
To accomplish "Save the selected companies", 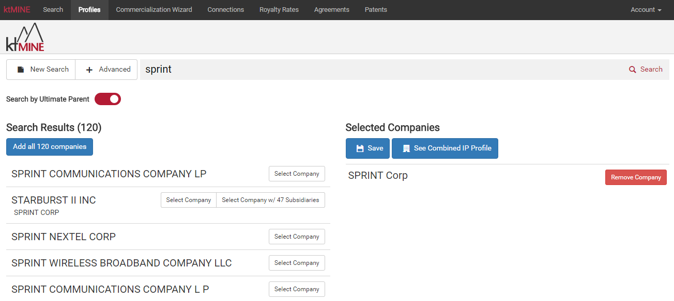I will (367, 148).
